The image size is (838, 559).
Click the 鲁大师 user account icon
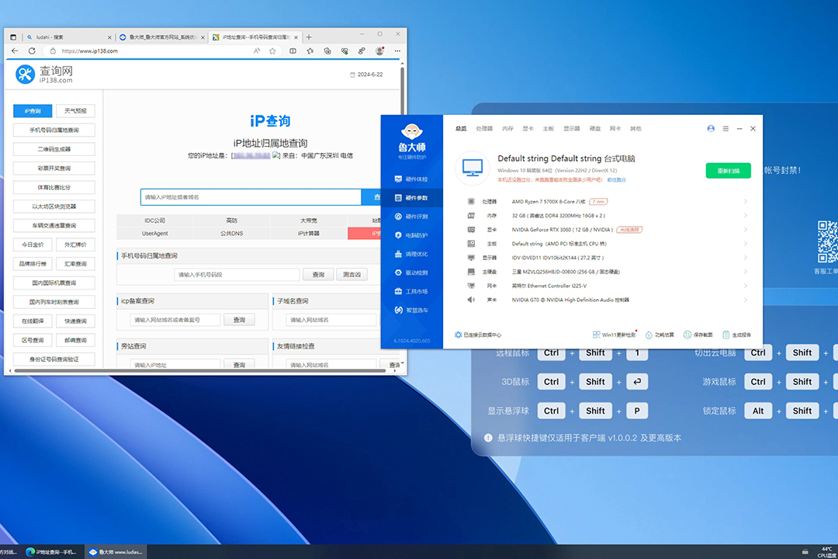pyautogui.click(x=711, y=128)
